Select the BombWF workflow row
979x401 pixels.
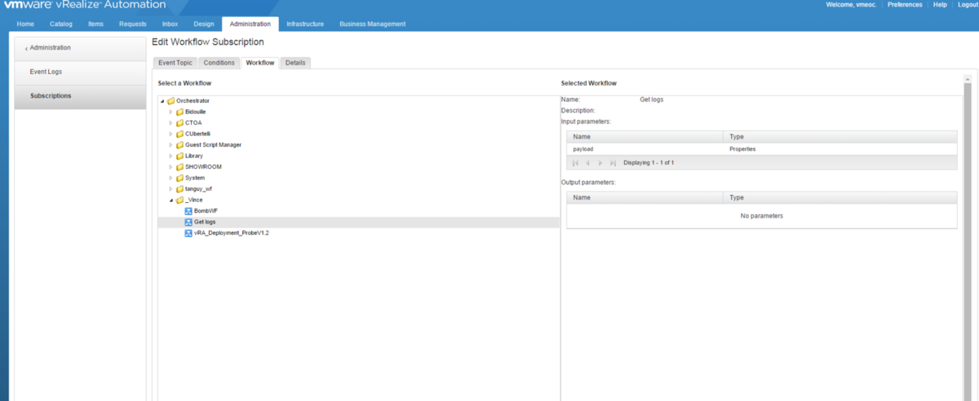(x=359, y=211)
